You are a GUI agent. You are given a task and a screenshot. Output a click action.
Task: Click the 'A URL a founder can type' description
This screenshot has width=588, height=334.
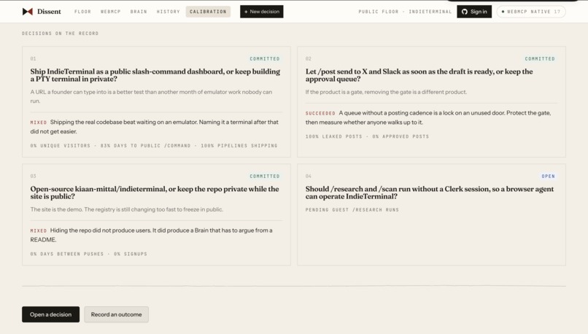pos(152,96)
